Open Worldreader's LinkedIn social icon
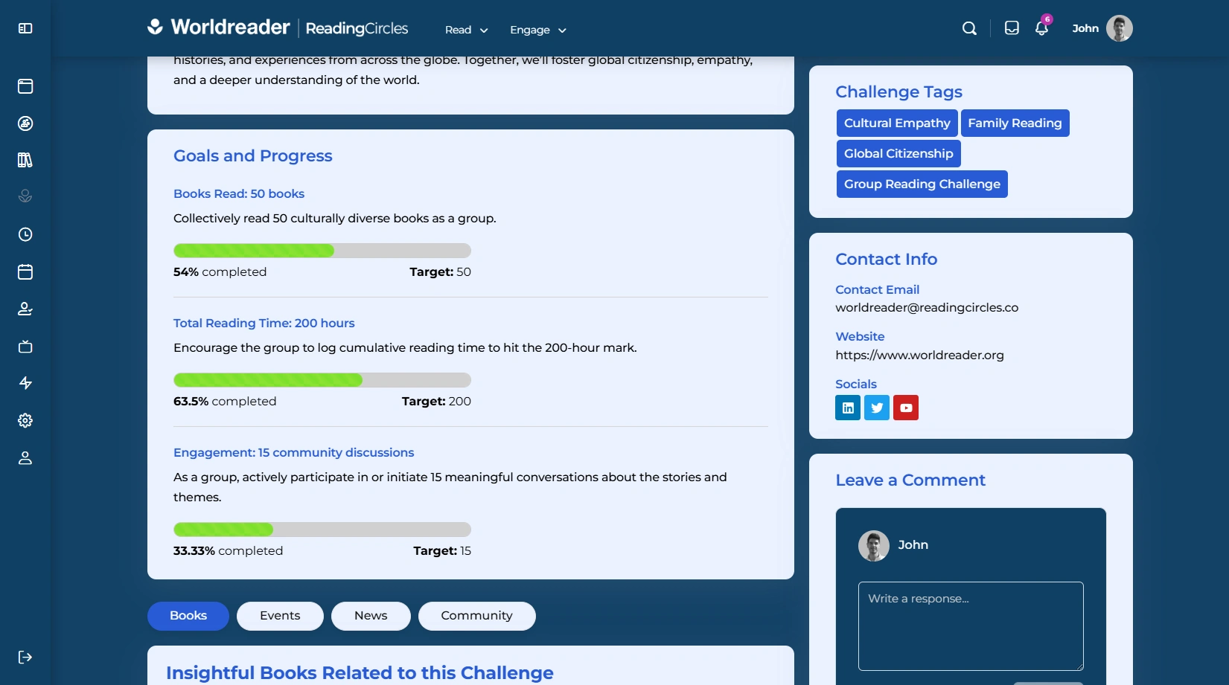 (847, 407)
